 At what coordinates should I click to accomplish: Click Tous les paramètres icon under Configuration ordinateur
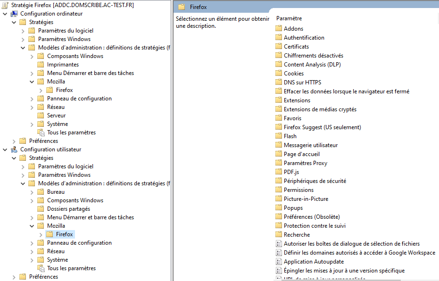[41, 132]
